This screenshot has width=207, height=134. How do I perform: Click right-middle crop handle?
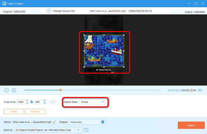[124, 51]
